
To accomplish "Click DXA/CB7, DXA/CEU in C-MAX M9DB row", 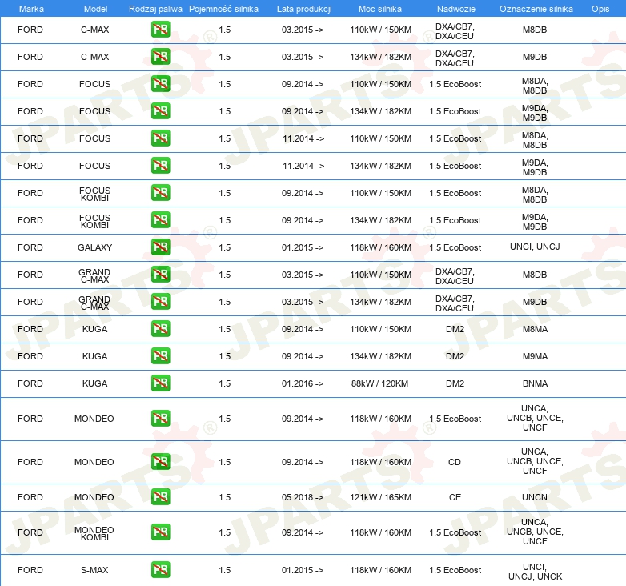I will pos(455,58).
